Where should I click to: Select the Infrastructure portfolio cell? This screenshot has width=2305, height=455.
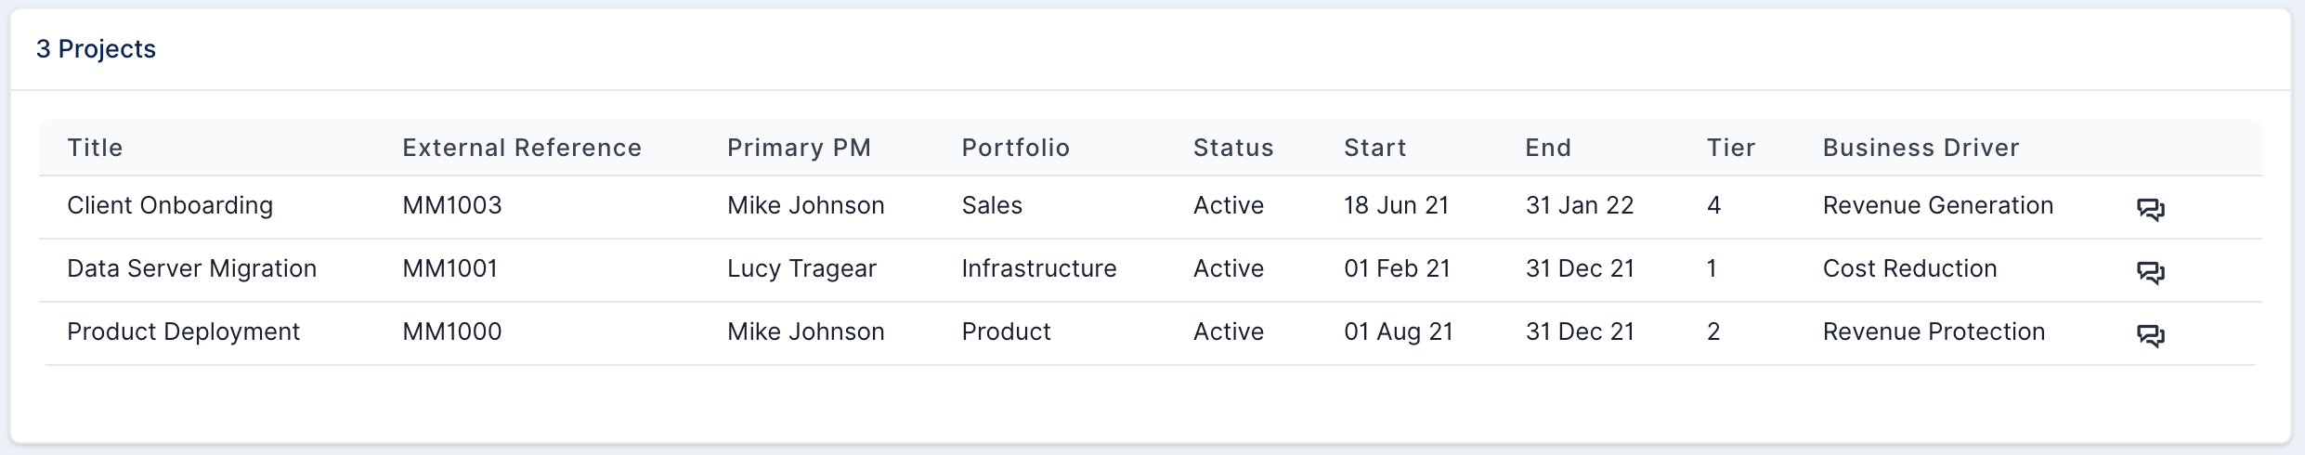(1039, 268)
